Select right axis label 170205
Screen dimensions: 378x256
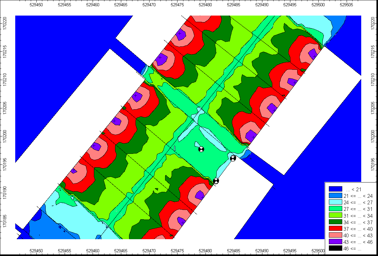coord(373,108)
